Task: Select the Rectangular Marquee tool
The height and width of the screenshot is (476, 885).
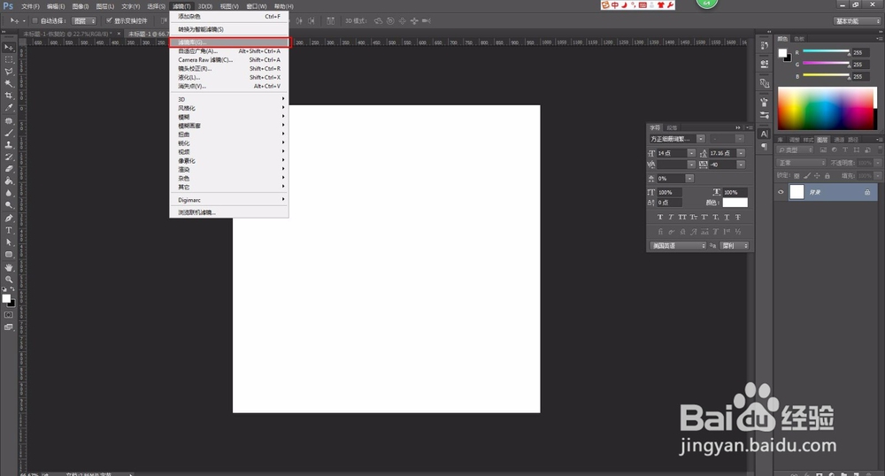Action: [9, 59]
